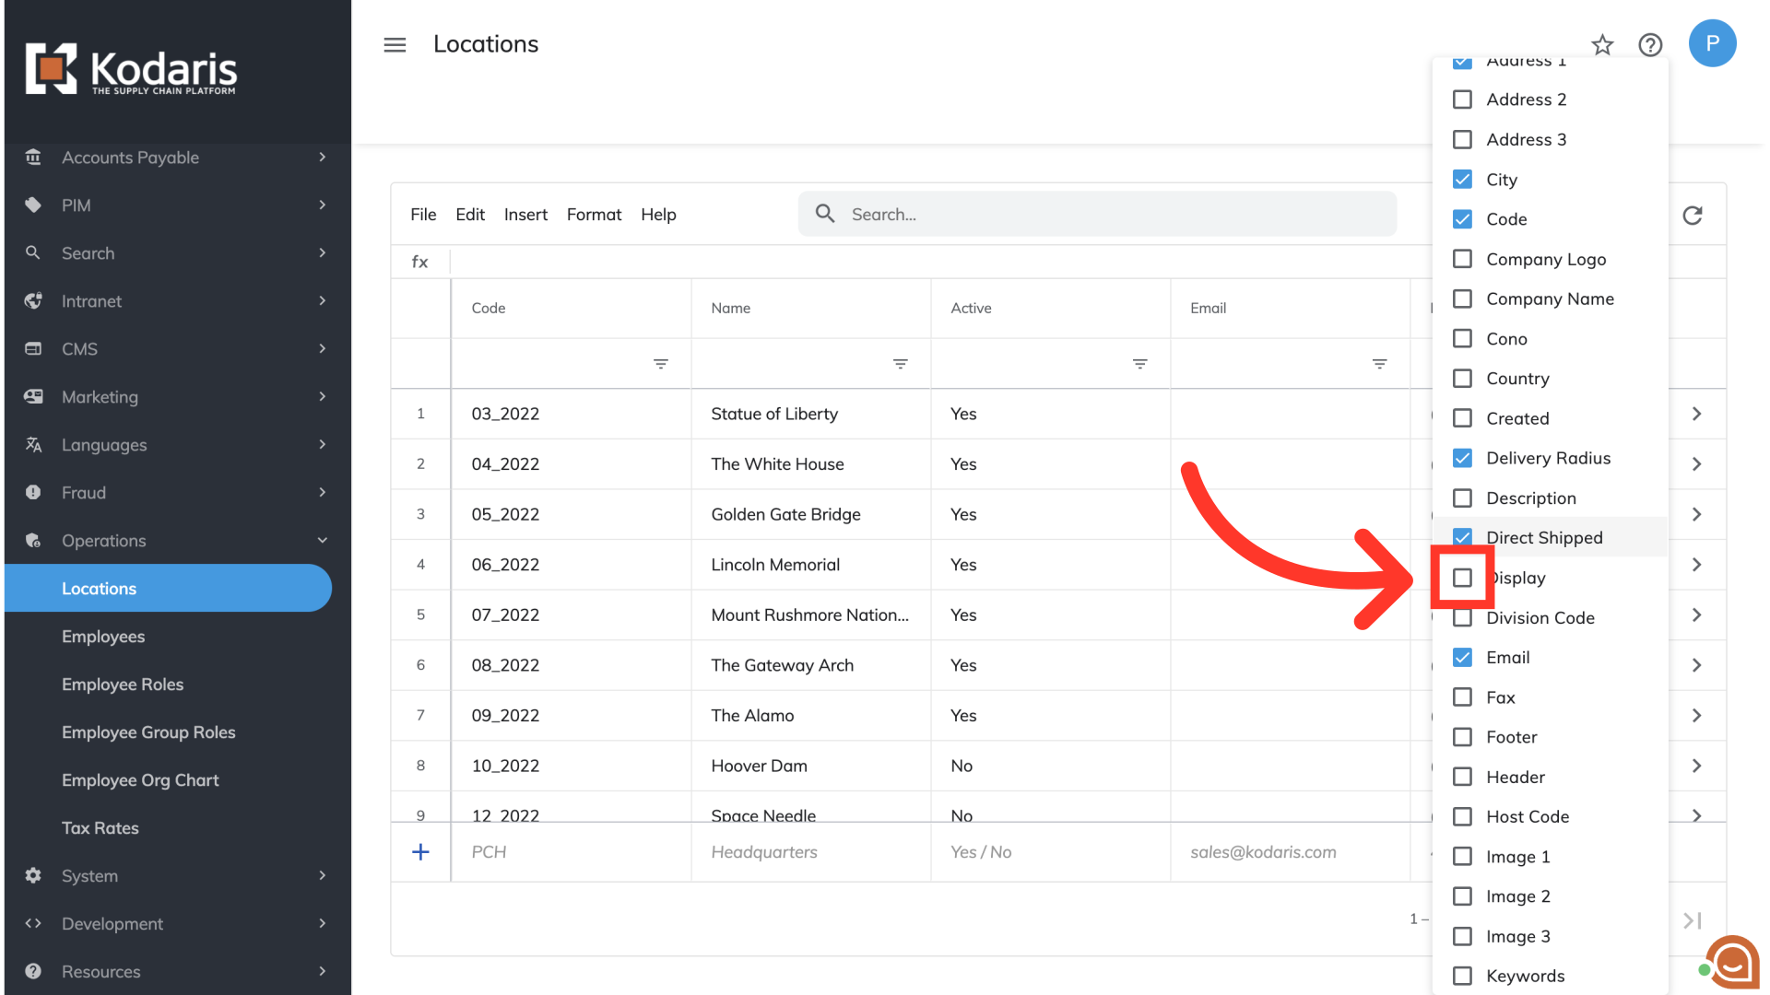The height and width of the screenshot is (995, 1770).
Task: Collapse the Operations sidebar section
Action: pos(175,541)
